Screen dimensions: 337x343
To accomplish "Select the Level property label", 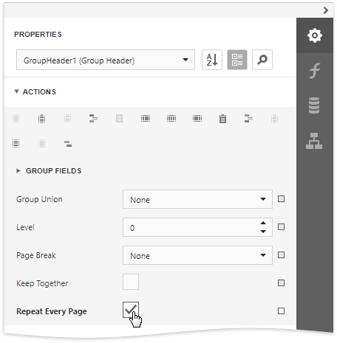I will [25, 227].
